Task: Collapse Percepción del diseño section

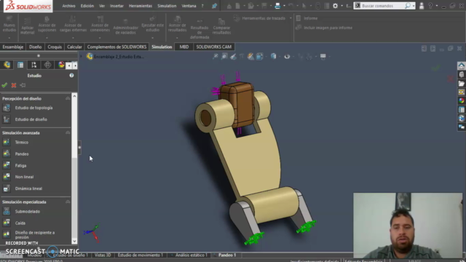Action: click(68, 99)
